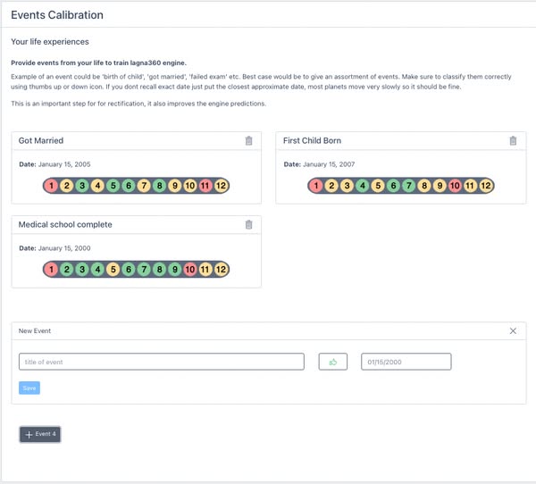Delete the Medical school complete event
The image size is (536, 484).
[x=248, y=224]
